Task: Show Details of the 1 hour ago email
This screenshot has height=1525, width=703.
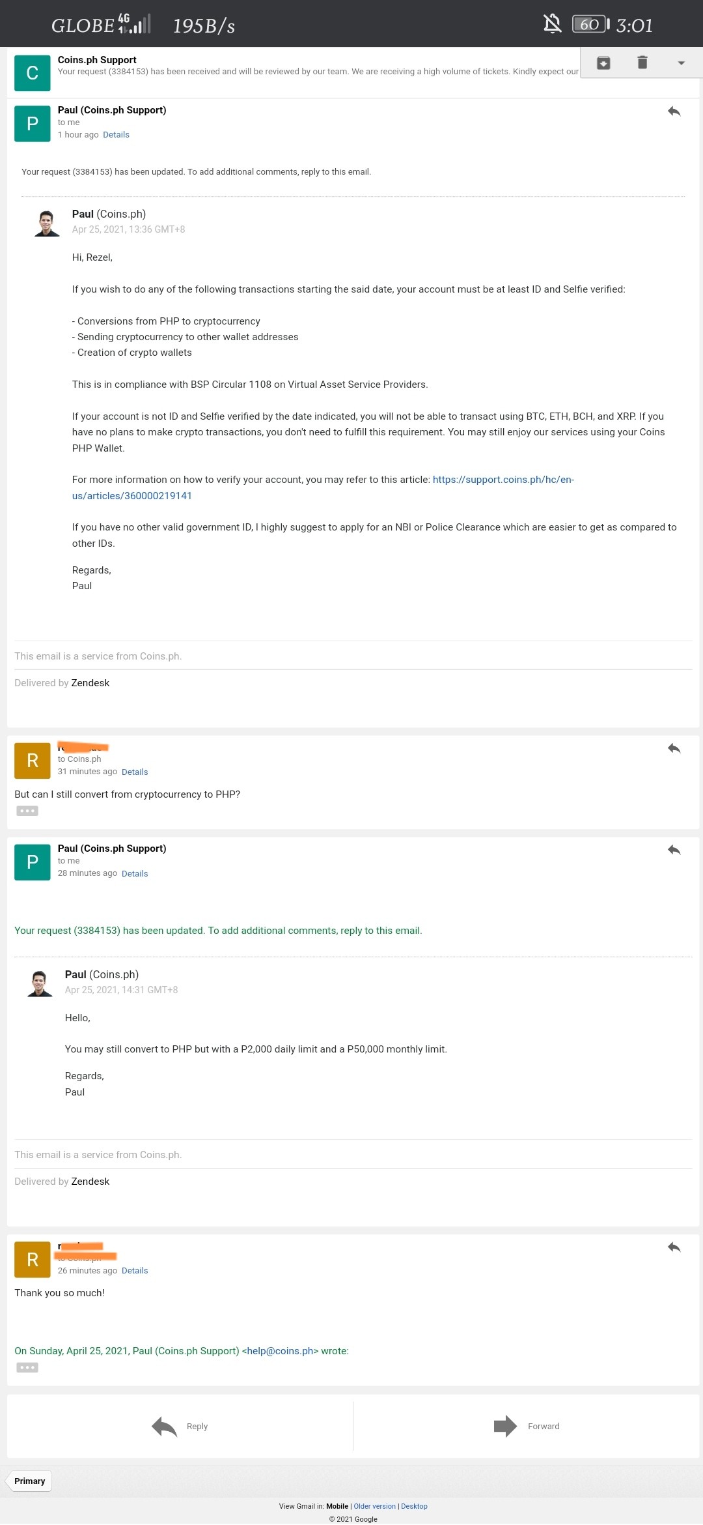Action: [116, 135]
